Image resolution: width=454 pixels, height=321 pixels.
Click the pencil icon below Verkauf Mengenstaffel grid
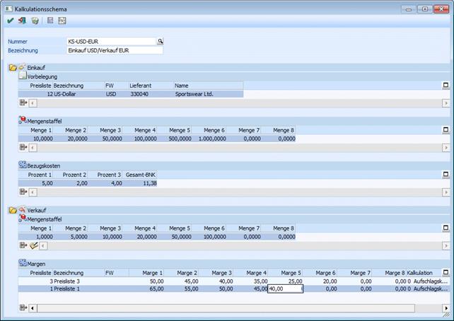point(33,245)
